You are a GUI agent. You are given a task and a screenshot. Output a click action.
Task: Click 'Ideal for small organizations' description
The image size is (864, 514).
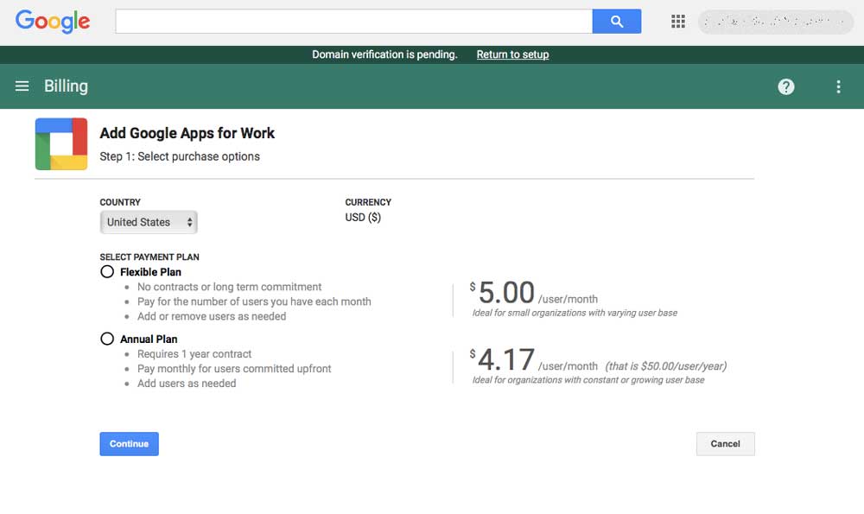[575, 313]
